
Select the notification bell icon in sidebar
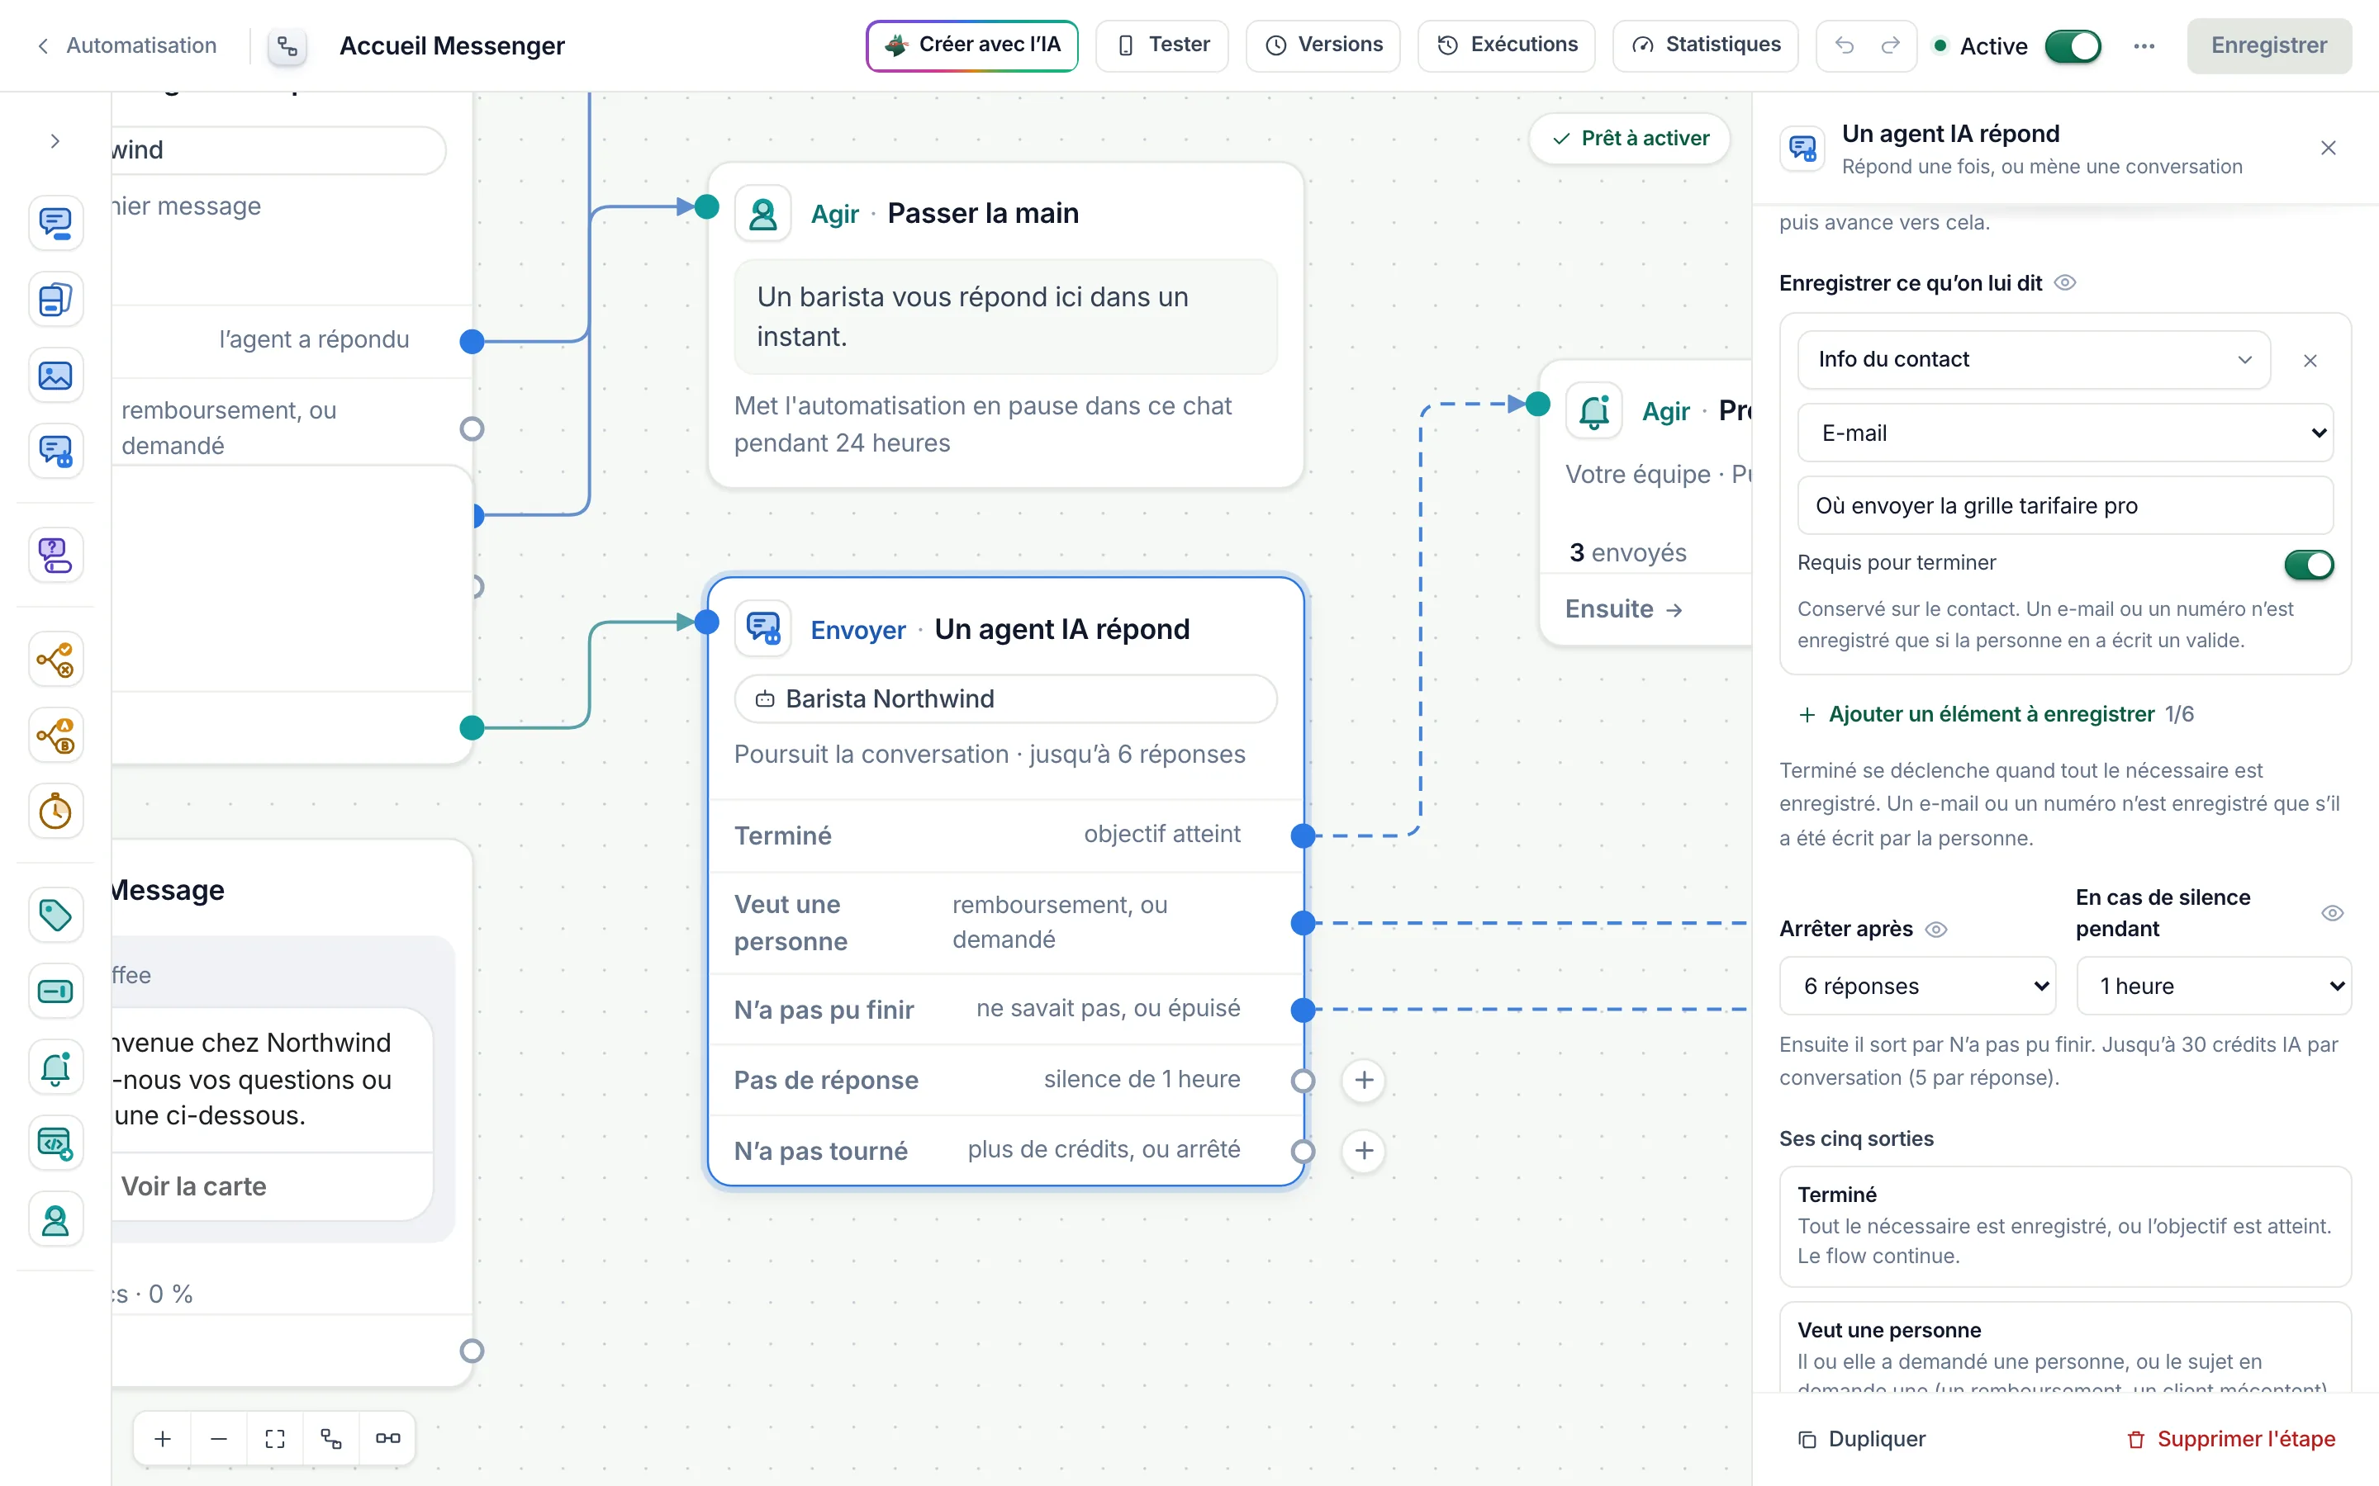click(x=55, y=1067)
